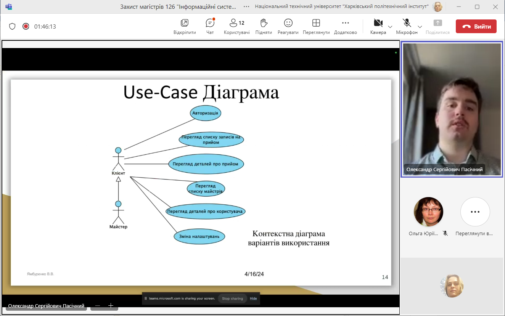Raise hand with Підняти icon
505x316 pixels.
(264, 26)
